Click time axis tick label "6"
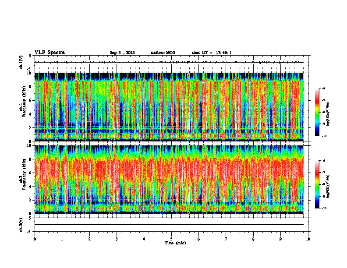 tap(199, 239)
